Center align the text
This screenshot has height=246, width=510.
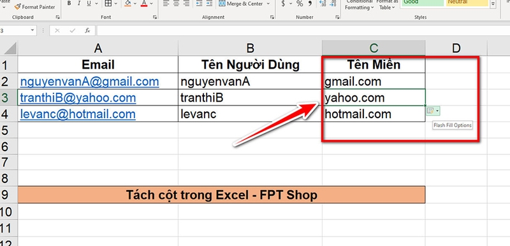click(177, 4)
